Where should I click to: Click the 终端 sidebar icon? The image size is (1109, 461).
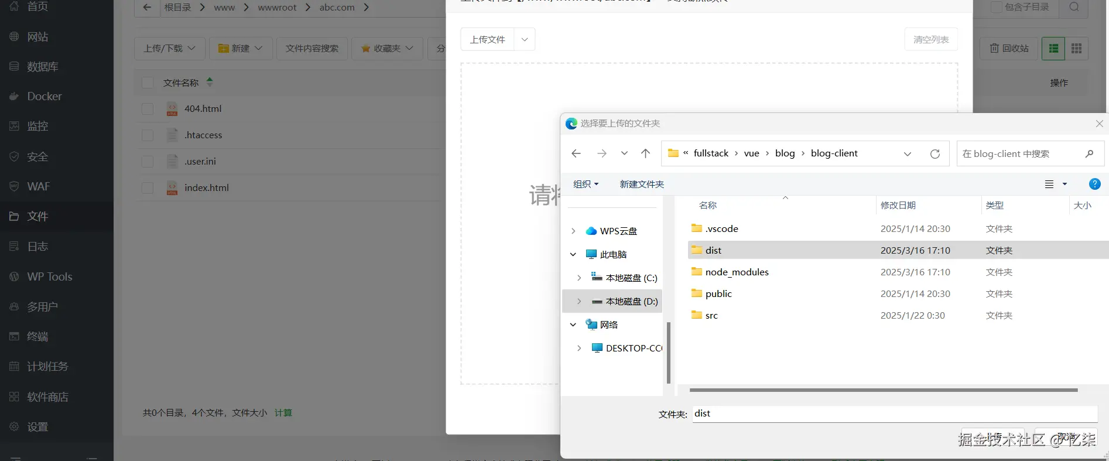point(14,336)
